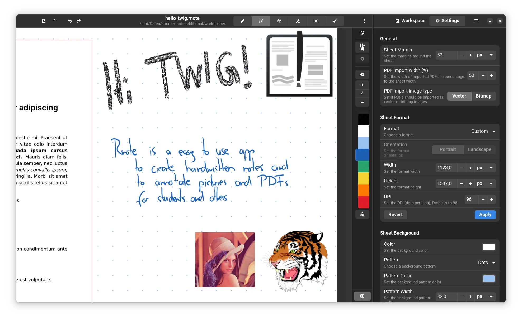The width and height of the screenshot is (522, 320).
Task: Switch to the Workspace tab
Action: 410,21
